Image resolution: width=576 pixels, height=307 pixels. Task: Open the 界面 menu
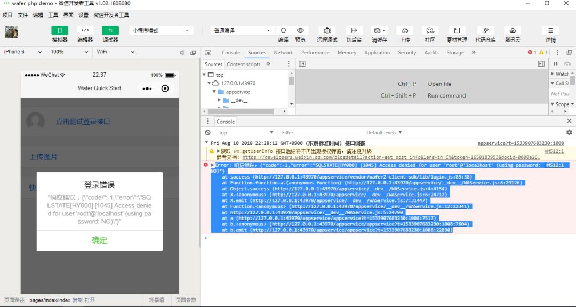point(68,15)
